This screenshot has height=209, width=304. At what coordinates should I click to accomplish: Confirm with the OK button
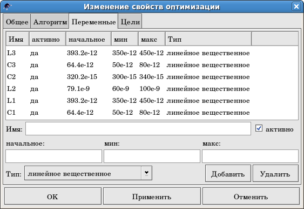coord(53,197)
